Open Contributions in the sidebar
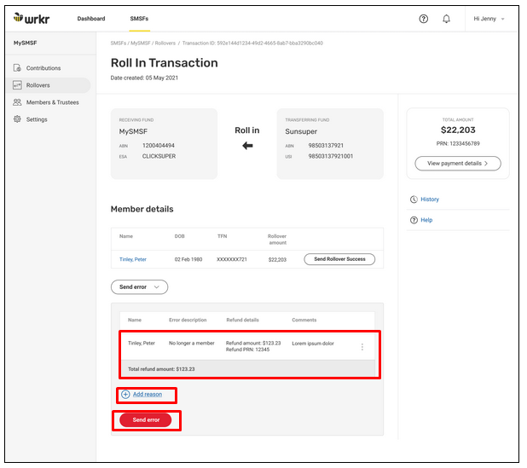The height and width of the screenshot is (468, 527). click(x=43, y=68)
